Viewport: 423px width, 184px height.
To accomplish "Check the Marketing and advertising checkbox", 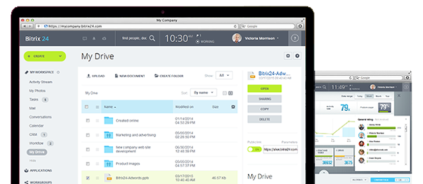I will [x=88, y=135].
